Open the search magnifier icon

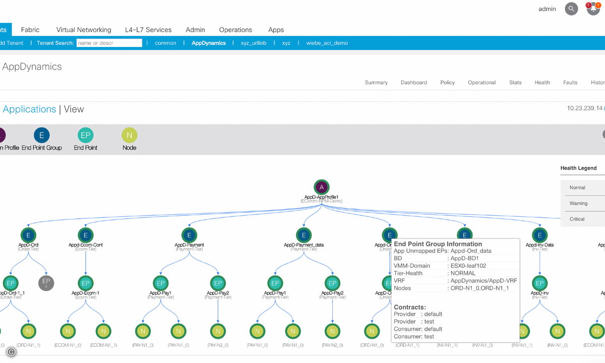tap(571, 9)
